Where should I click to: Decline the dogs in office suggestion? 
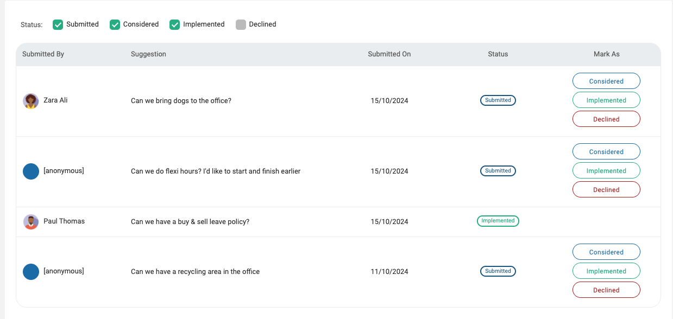pyautogui.click(x=606, y=119)
